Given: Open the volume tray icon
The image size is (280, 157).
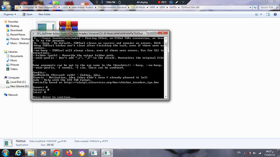Looking at the screenshot, I should [x=254, y=153].
